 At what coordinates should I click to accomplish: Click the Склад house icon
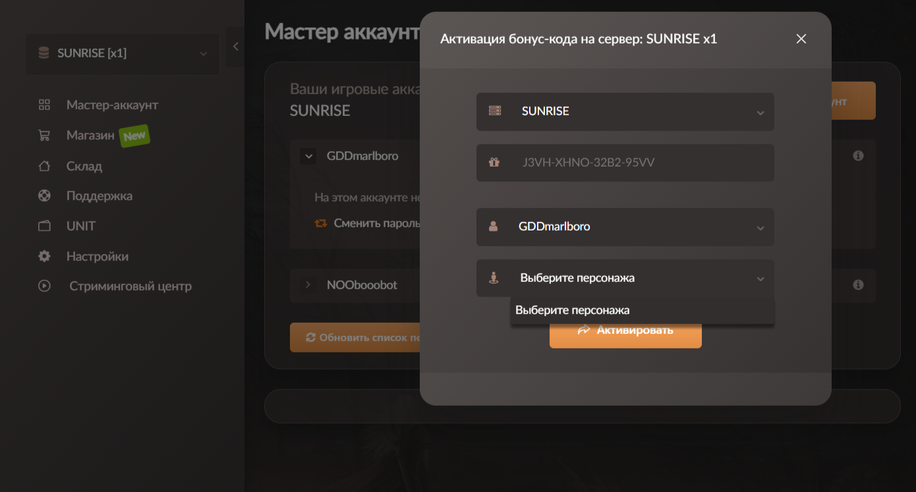coord(44,166)
